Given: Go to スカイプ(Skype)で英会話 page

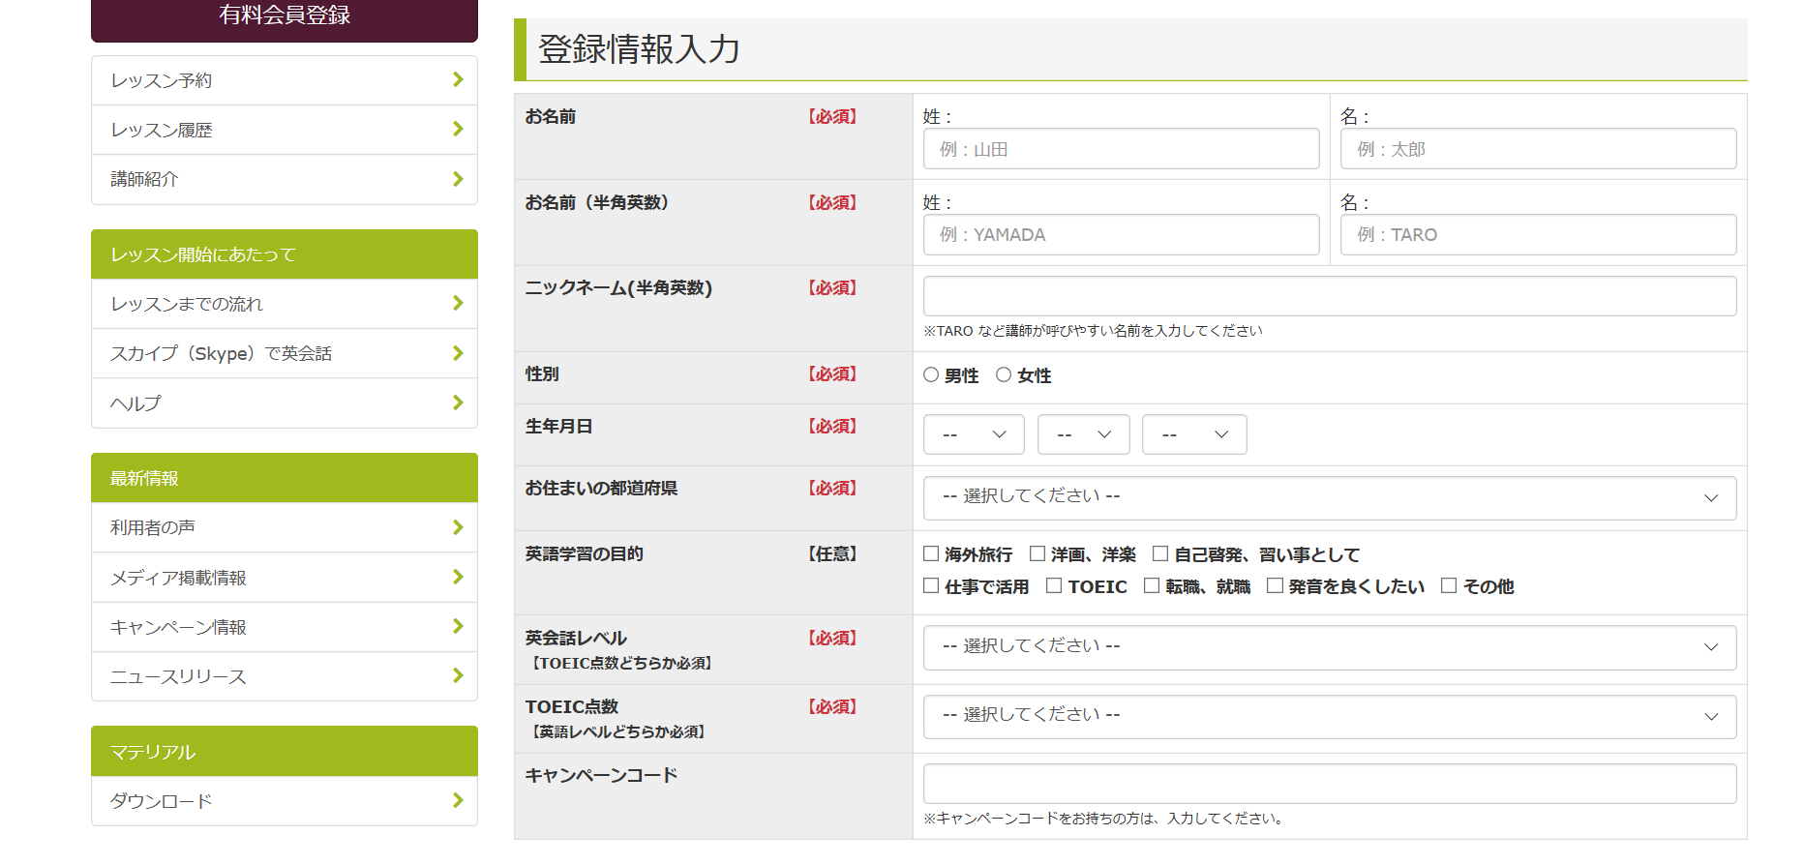Looking at the screenshot, I should (284, 353).
